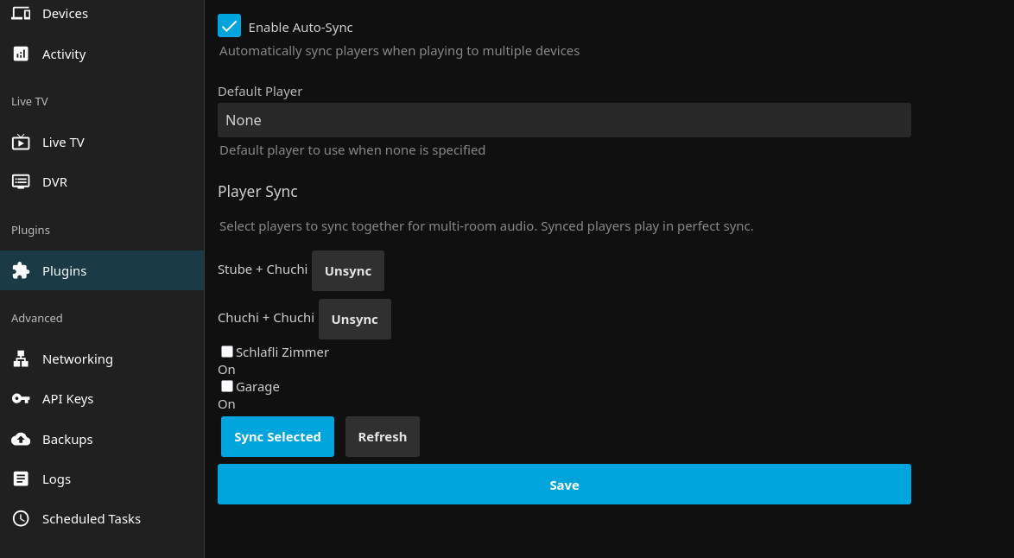The image size is (1014, 558).
Task: Unsync the Stube + Chuchi pair
Action: point(347,270)
